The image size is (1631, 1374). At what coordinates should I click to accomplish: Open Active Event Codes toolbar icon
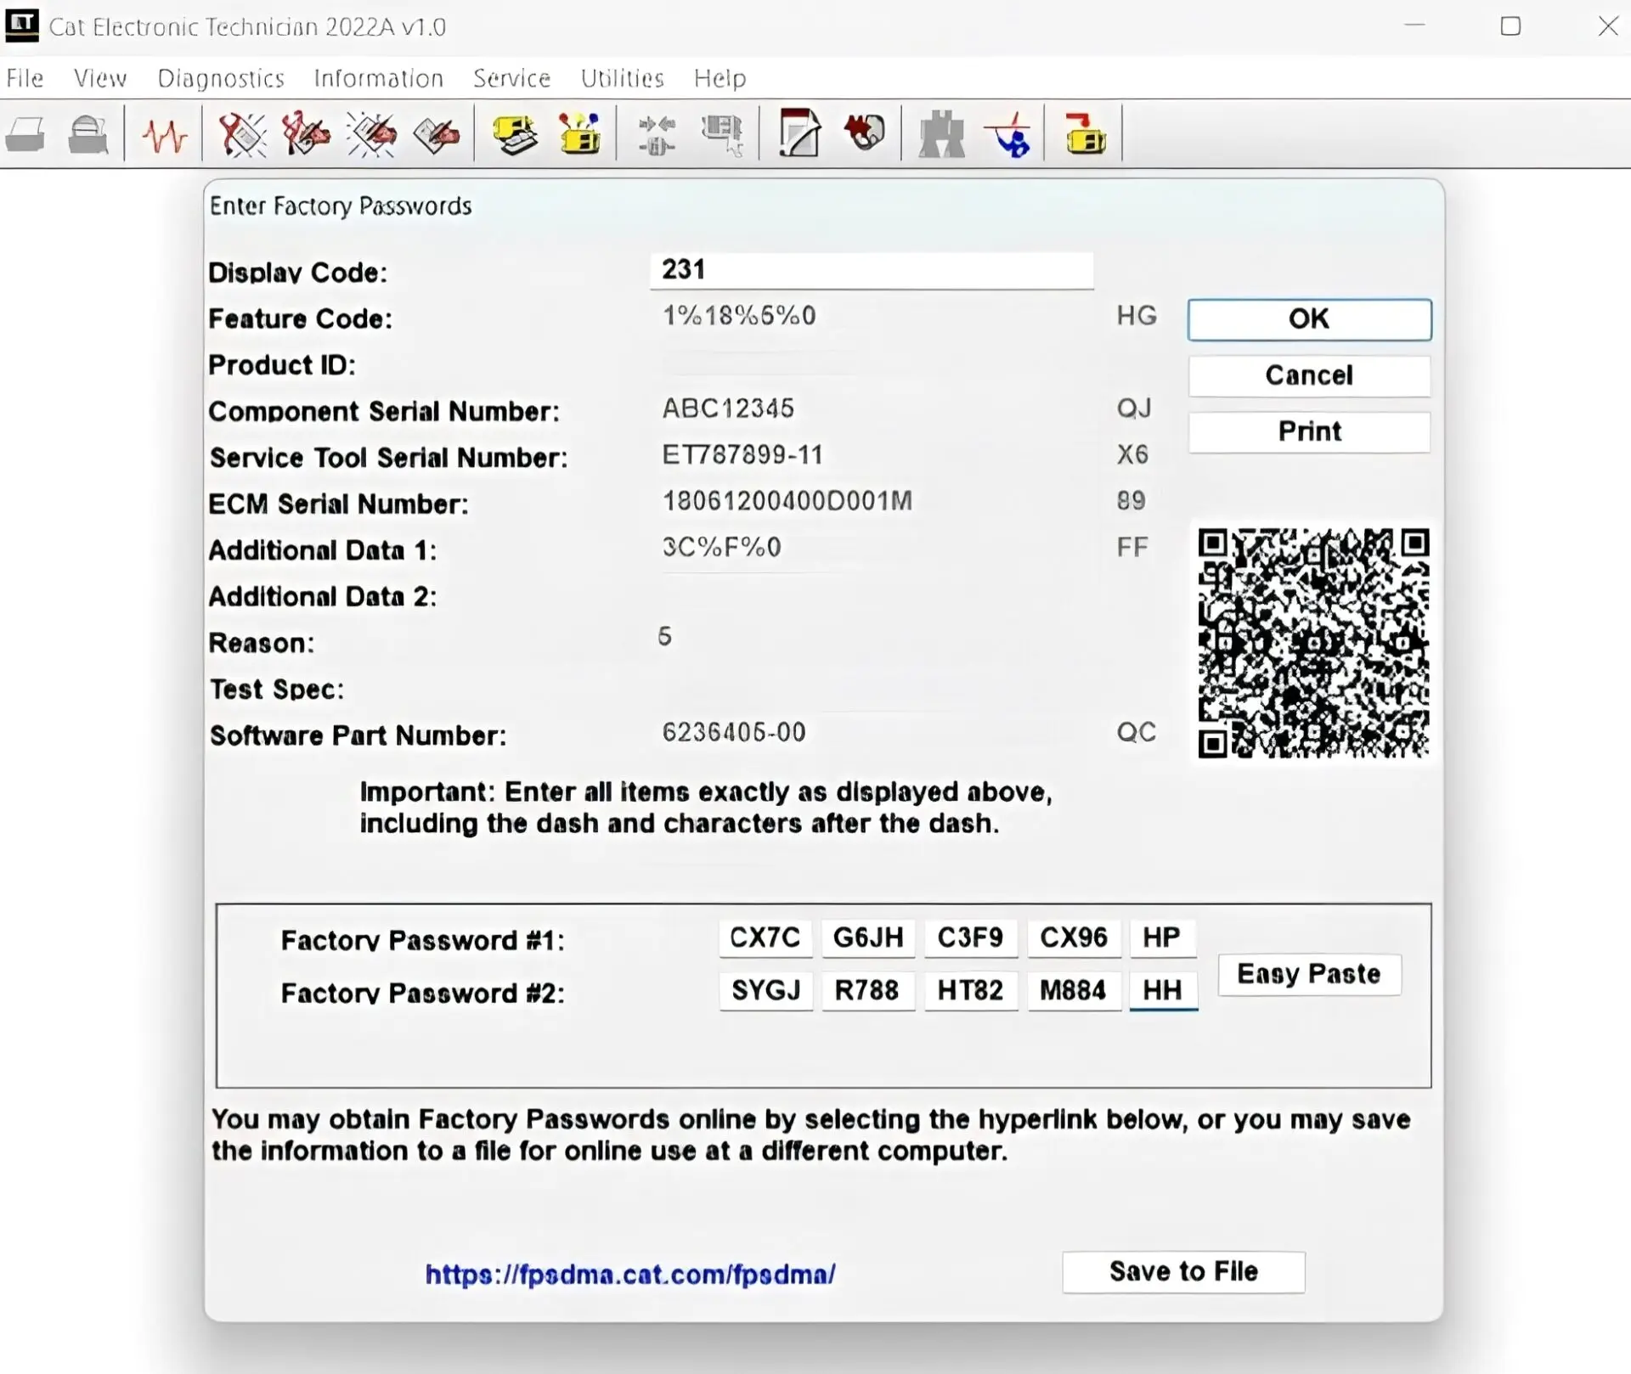click(372, 134)
